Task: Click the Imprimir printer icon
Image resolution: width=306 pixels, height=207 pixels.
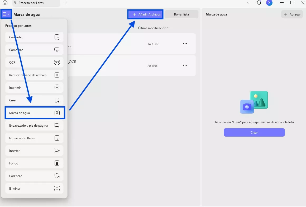Action: coord(57,87)
